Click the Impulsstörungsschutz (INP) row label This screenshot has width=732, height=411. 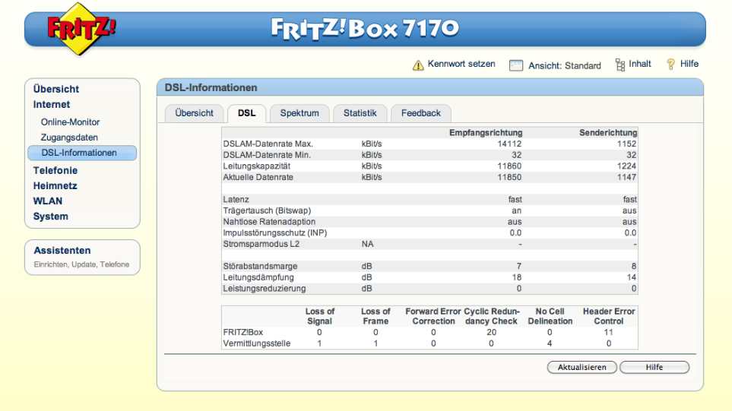point(275,233)
